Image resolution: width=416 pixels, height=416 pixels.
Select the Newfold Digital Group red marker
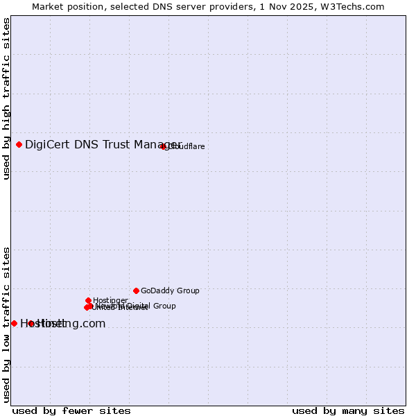click(x=90, y=306)
